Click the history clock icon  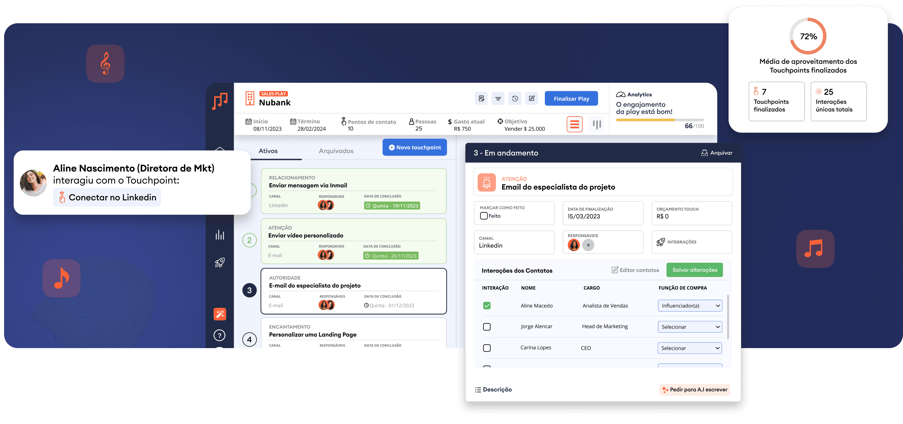pos(514,98)
